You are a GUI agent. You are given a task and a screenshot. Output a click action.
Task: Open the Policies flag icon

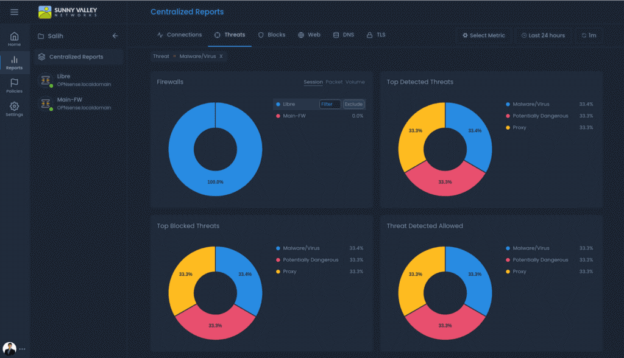tap(13, 85)
